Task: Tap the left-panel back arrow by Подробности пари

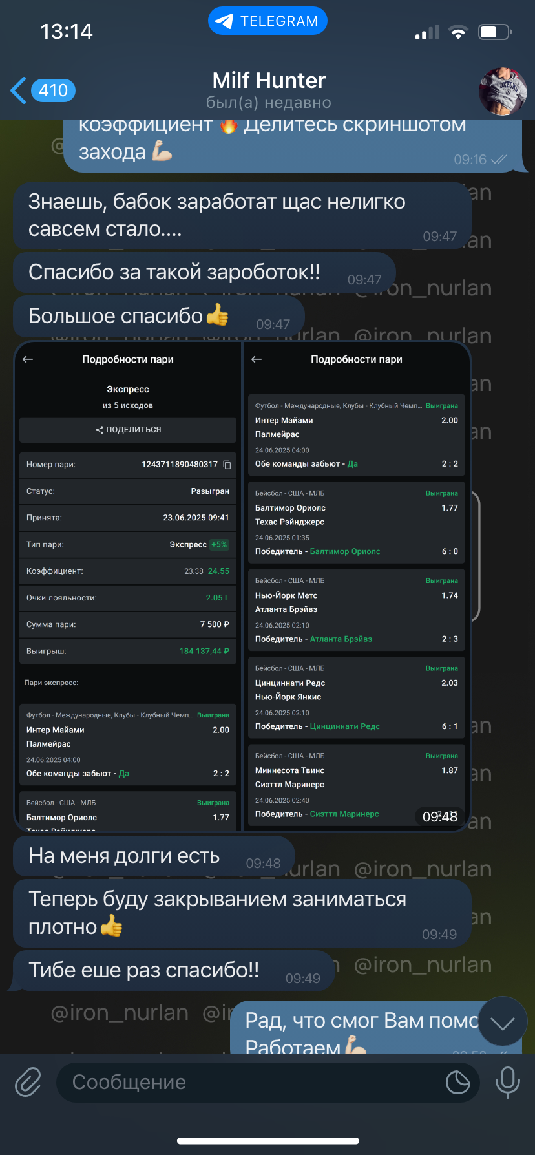Action: coord(28,359)
